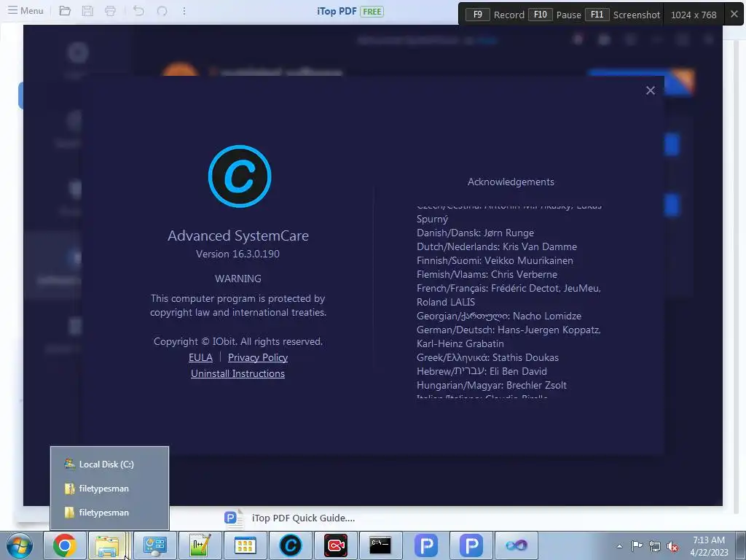Open the iTop PDF Menu
The height and width of the screenshot is (560, 746).
pos(25,10)
